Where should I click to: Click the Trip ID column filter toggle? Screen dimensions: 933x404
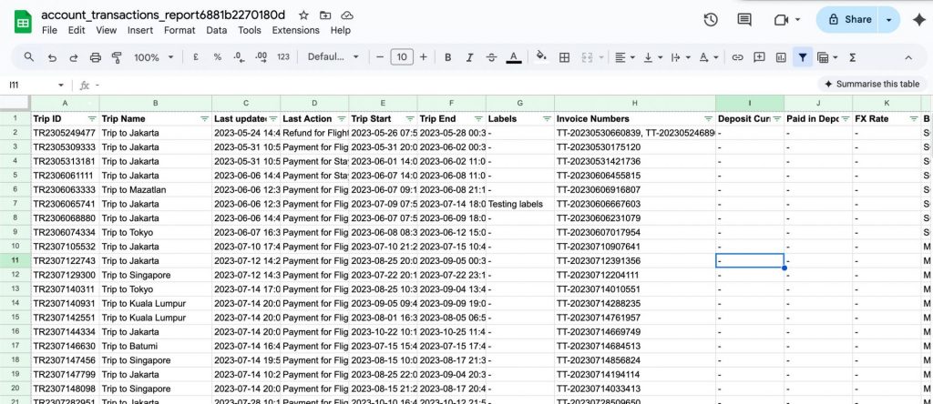(x=92, y=119)
